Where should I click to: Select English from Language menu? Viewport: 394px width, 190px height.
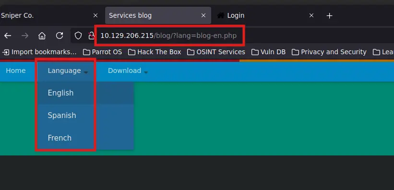(x=86, y=93)
